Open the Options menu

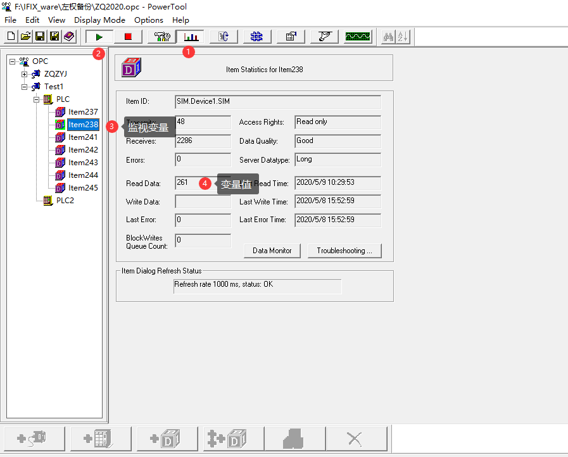[x=149, y=20]
